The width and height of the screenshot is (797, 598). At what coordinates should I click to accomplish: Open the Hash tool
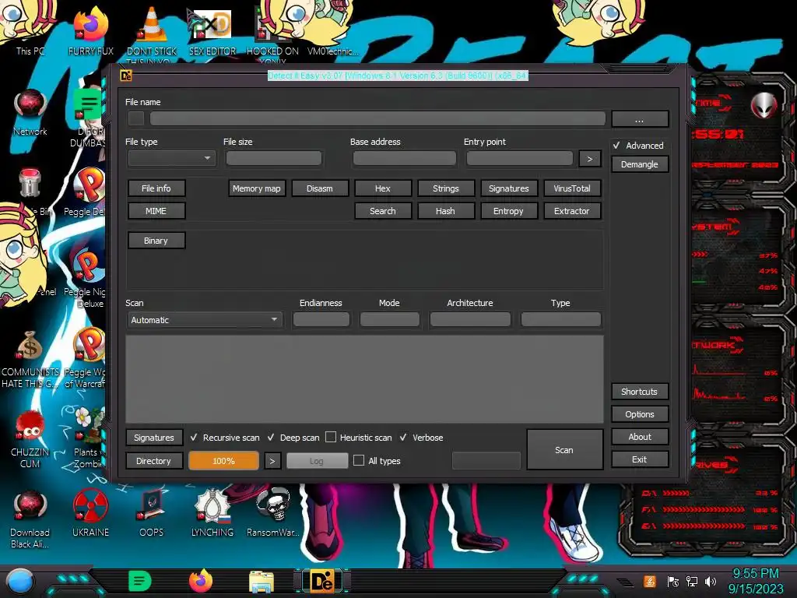click(x=446, y=211)
